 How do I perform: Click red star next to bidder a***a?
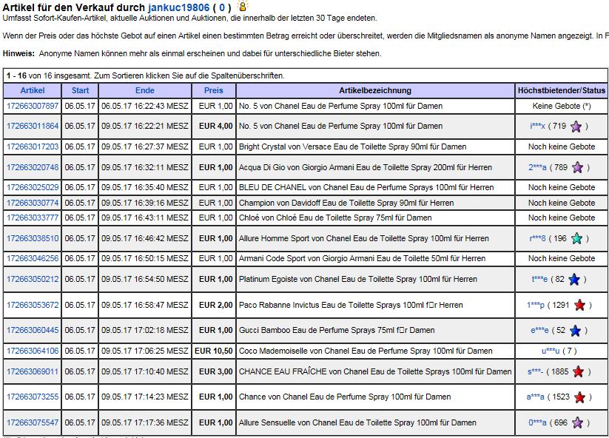click(x=579, y=397)
